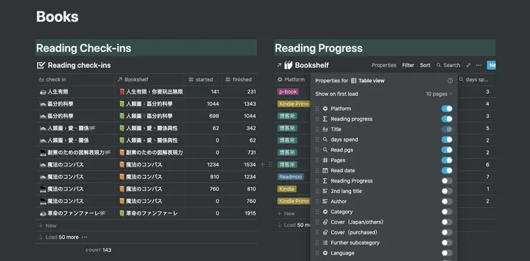The width and height of the screenshot is (530, 261).
Task: Open the three-dot more options menu
Action: coord(478,65)
